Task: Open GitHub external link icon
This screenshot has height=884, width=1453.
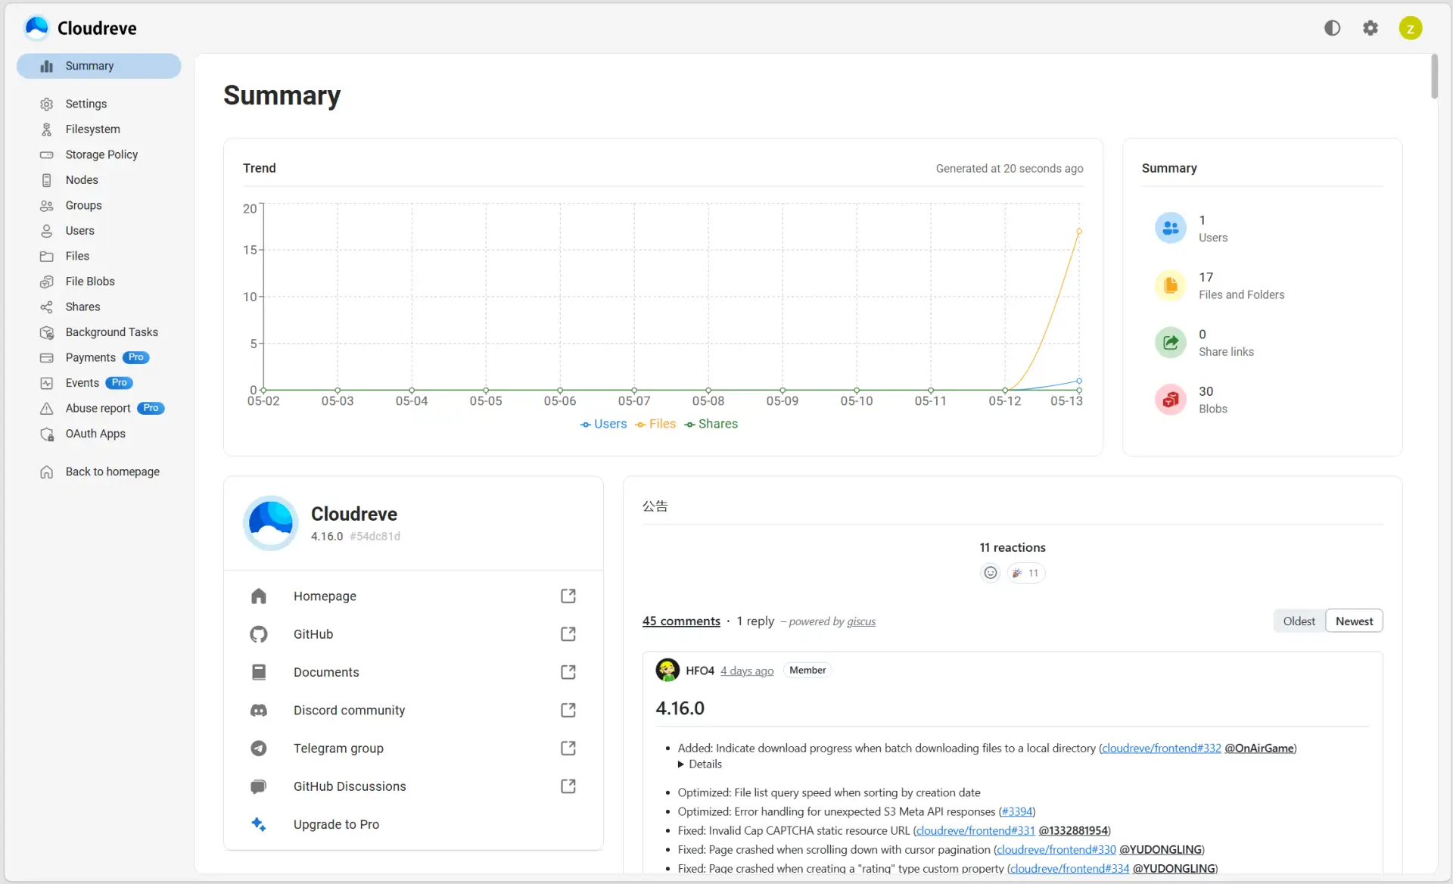Action: 568,634
